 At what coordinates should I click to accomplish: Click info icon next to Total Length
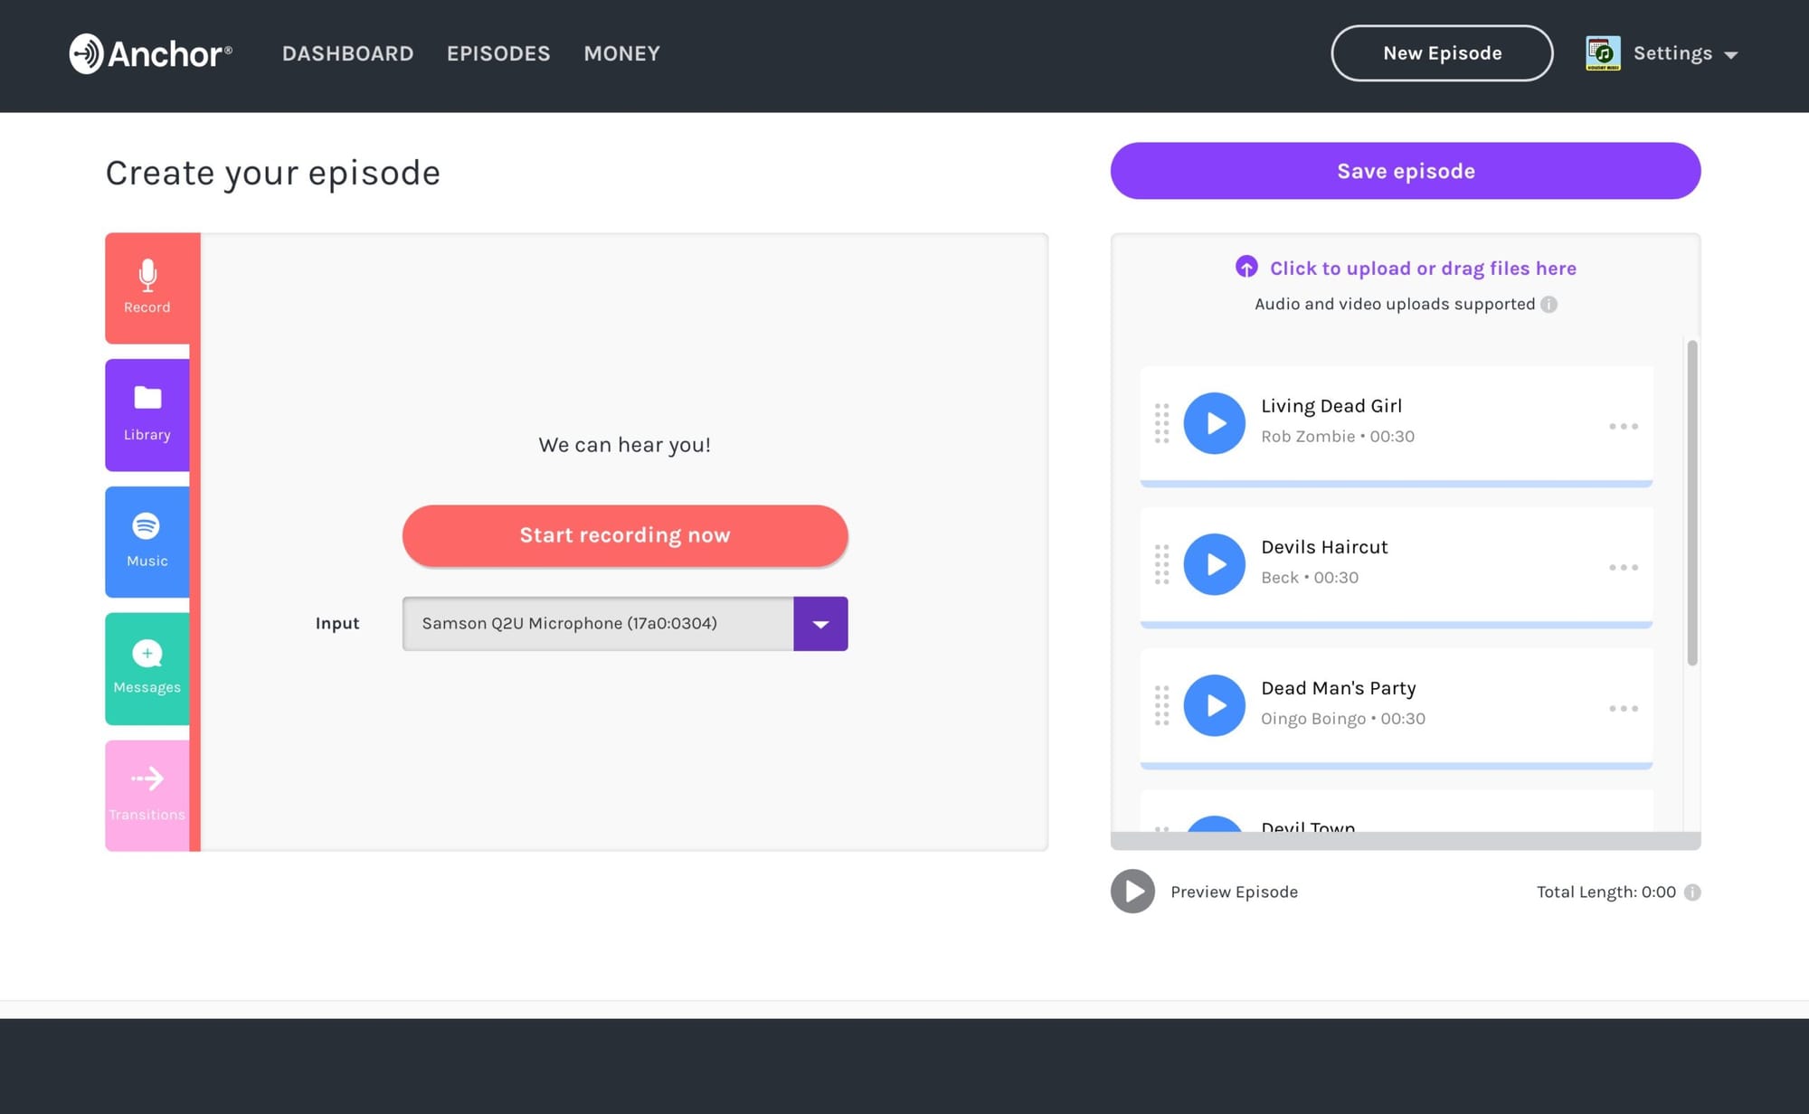[x=1692, y=892]
